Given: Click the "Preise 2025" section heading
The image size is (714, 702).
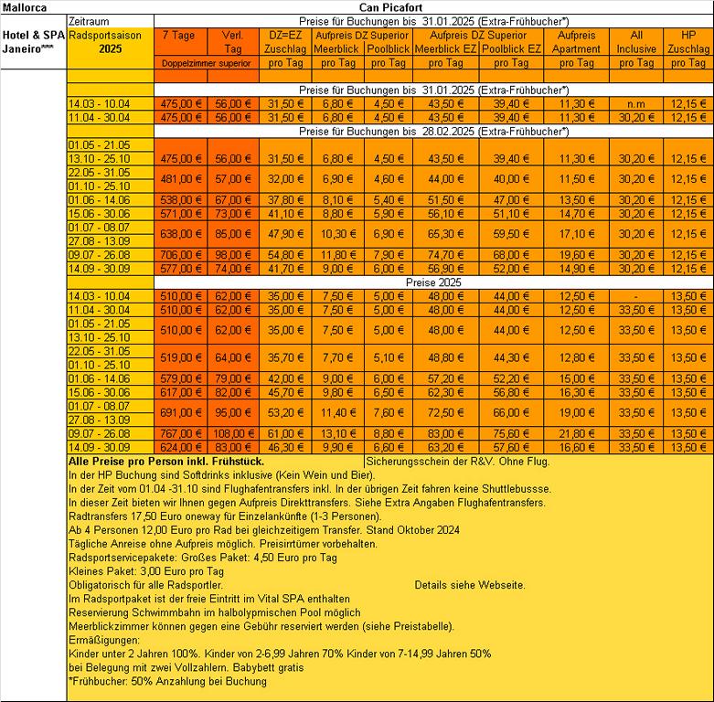Looking at the screenshot, I should 433,282.
